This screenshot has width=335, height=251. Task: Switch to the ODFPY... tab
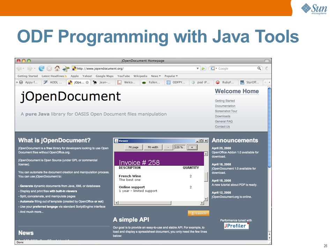coord(177,82)
